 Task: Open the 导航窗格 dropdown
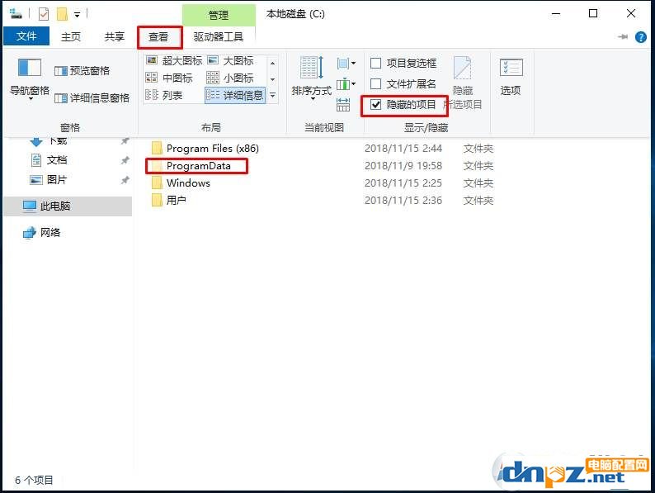29,79
